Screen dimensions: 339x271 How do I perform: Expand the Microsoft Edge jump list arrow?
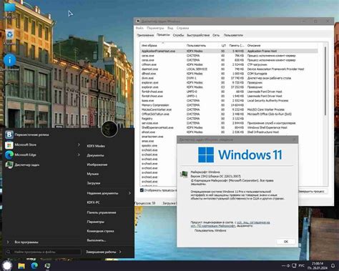(x=79, y=154)
